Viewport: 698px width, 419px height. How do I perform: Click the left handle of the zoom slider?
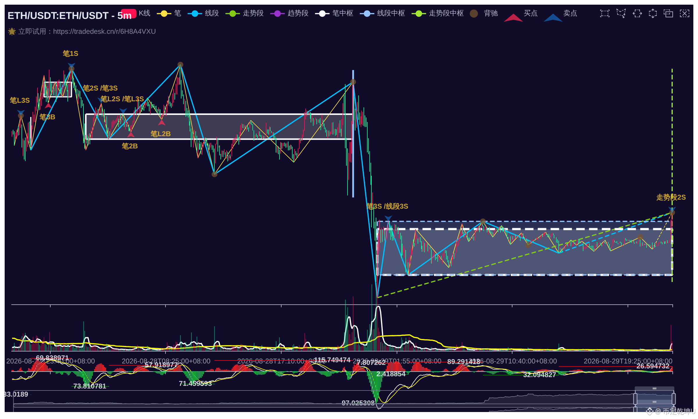pyautogui.click(x=635, y=399)
